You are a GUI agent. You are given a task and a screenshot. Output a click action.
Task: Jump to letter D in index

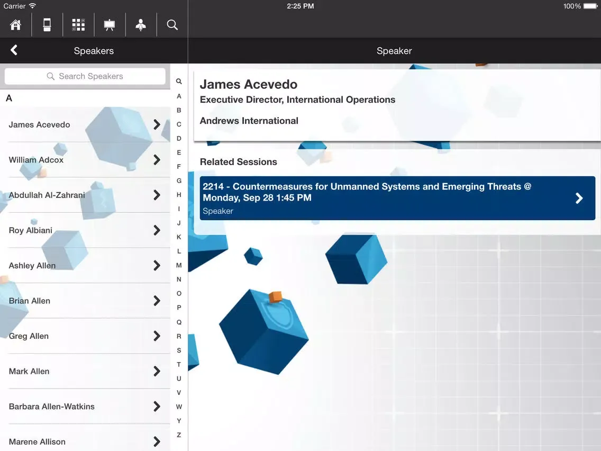pyautogui.click(x=179, y=139)
